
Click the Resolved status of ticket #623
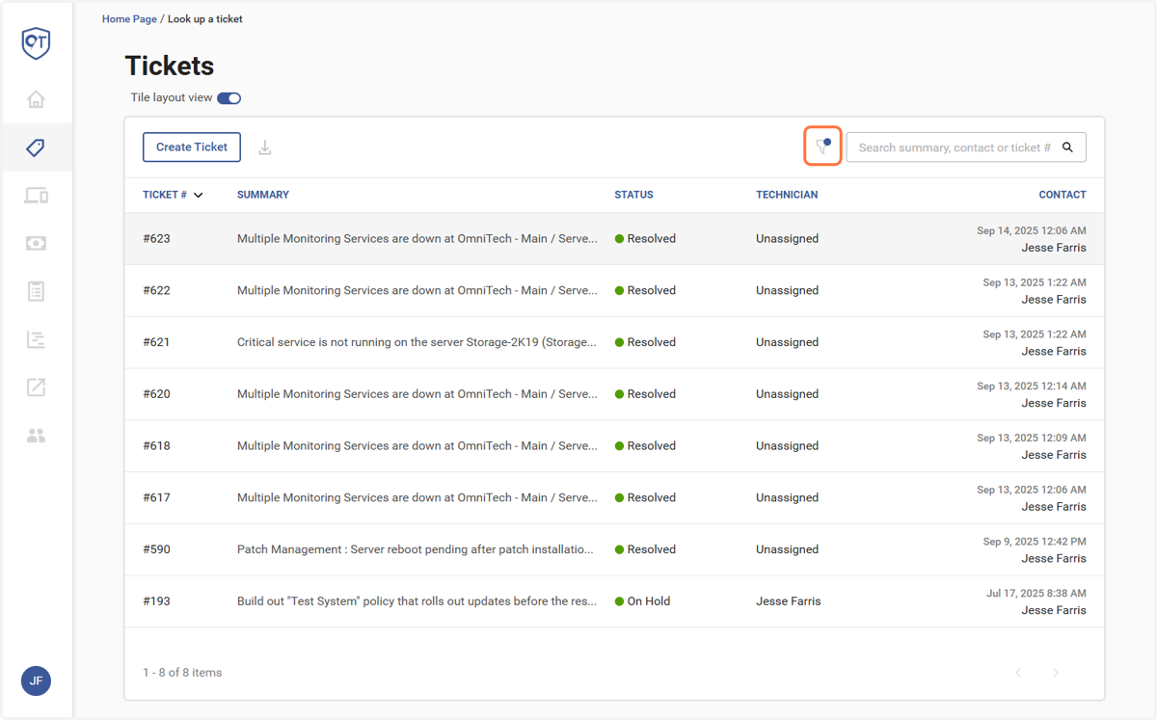coord(645,239)
